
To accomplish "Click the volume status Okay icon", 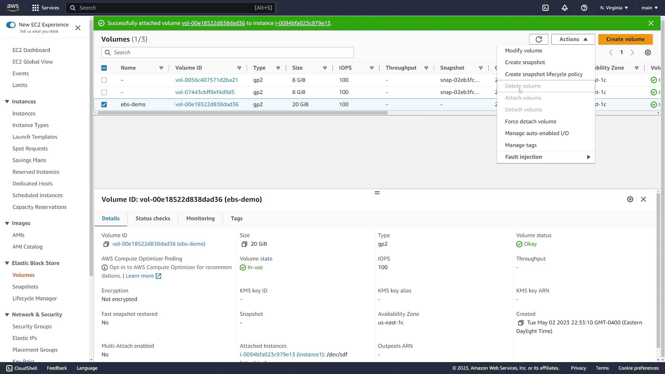I will 520,244.
